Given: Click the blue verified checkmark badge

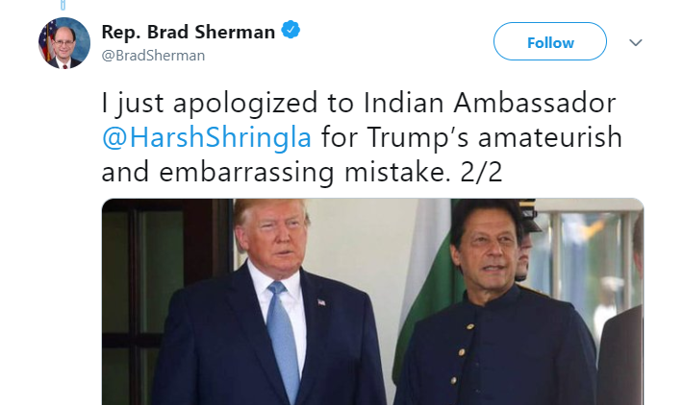Looking at the screenshot, I should point(291,31).
